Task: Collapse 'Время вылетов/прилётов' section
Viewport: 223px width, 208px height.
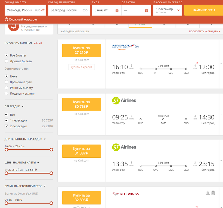Action: pyautogui.click(x=25, y=186)
